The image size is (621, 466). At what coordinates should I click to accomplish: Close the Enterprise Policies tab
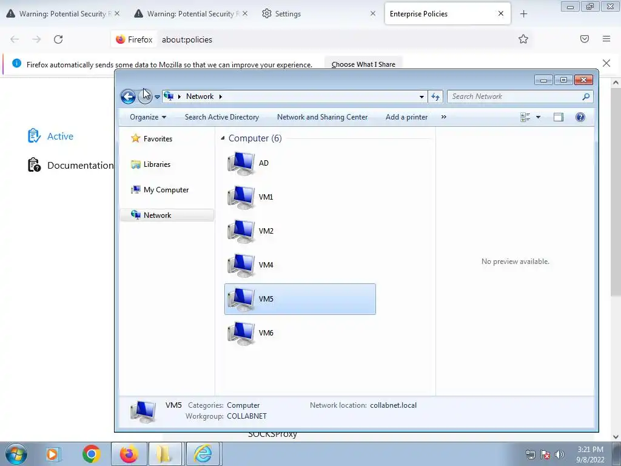pos(501,13)
